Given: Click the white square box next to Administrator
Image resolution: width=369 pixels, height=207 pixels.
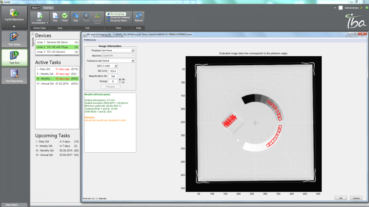Looking at the screenshot, I should pos(341,8).
